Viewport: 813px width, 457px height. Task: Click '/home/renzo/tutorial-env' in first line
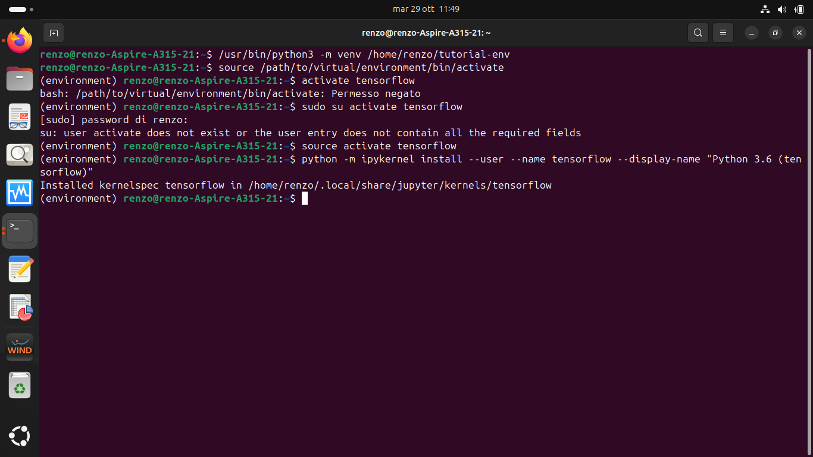coord(439,54)
